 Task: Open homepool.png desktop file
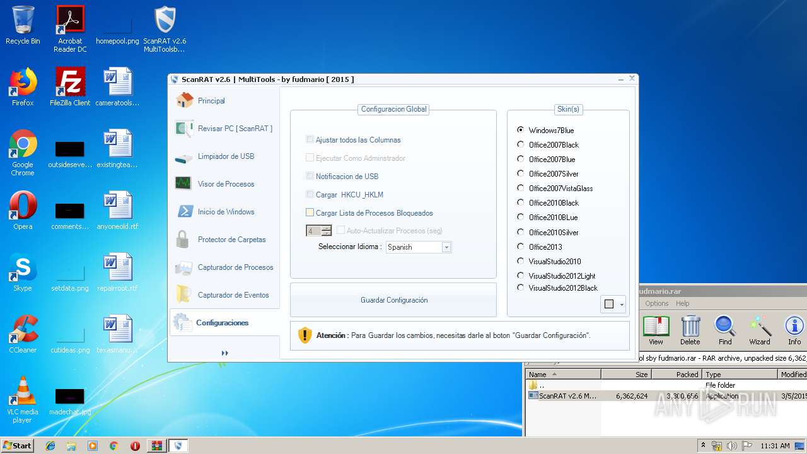coord(117,29)
